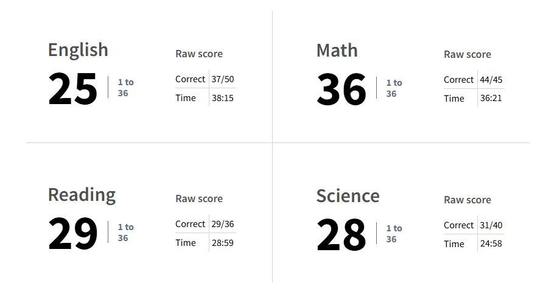
Task: Click the Reading time value 28:59
Action: coord(223,243)
